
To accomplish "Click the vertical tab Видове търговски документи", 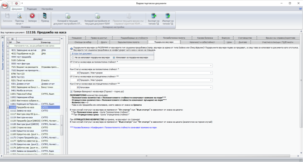I will pos(3,56).
